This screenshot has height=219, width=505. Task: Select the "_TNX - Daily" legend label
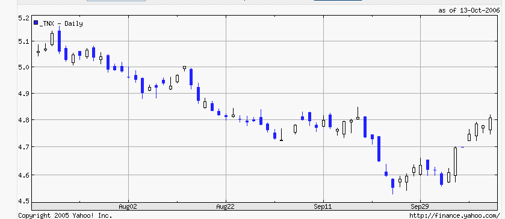coord(61,23)
